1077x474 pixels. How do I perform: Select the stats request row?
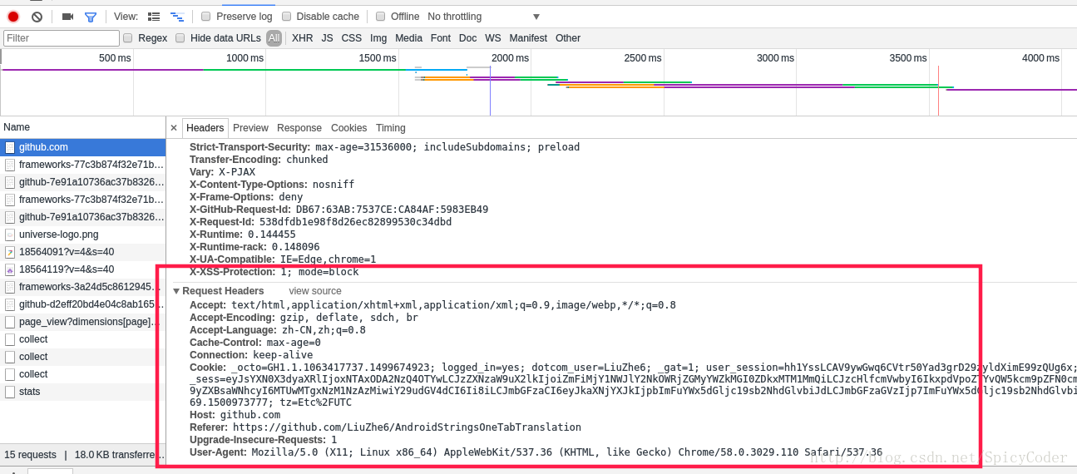click(x=83, y=392)
